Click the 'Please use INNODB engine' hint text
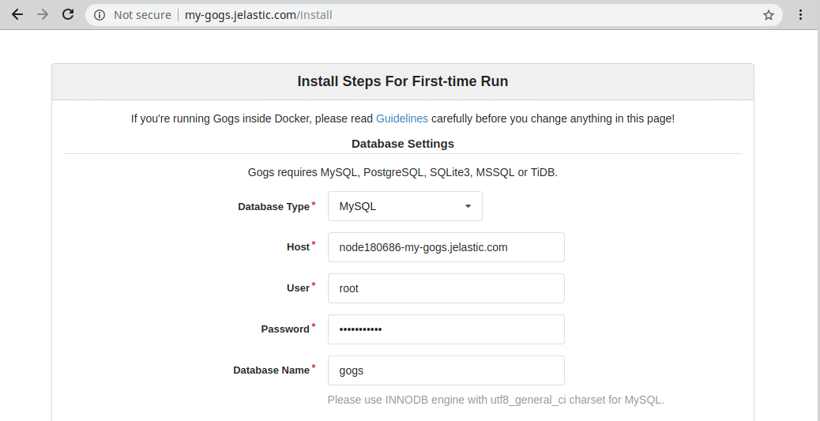The image size is (820, 421). click(x=496, y=400)
